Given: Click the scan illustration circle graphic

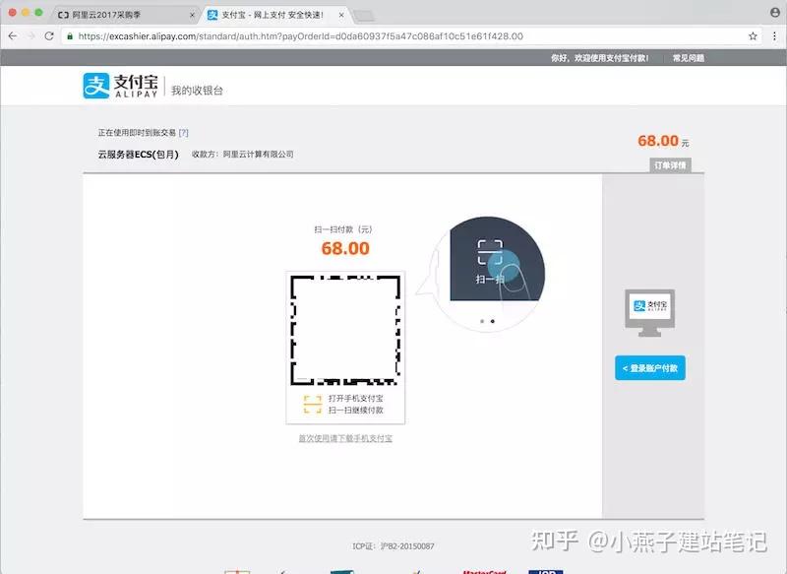Looking at the screenshot, I should coord(488,274).
